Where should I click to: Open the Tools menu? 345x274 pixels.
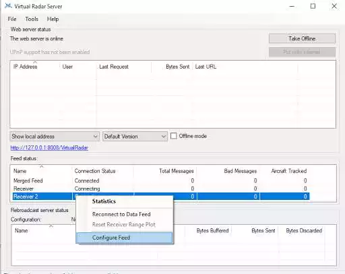pyautogui.click(x=32, y=19)
